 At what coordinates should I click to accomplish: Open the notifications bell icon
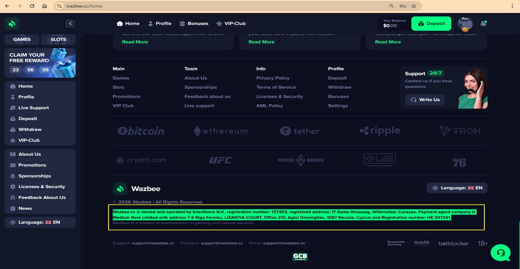(483, 24)
